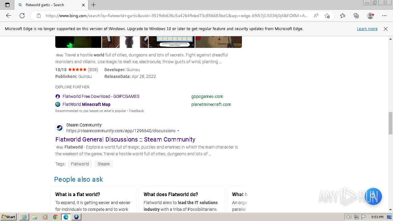This screenshot has width=393, height=221.
Task: Open the dark blue round taskbar app
Action: 76,217
